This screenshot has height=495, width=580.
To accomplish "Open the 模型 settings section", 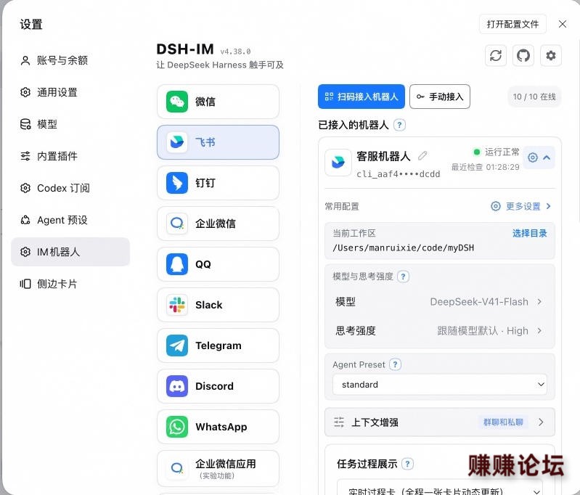I will 70,124.
